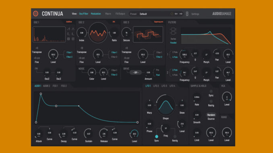Route OSC 2 to Filter 1
273x153 pixels.
(114, 52)
